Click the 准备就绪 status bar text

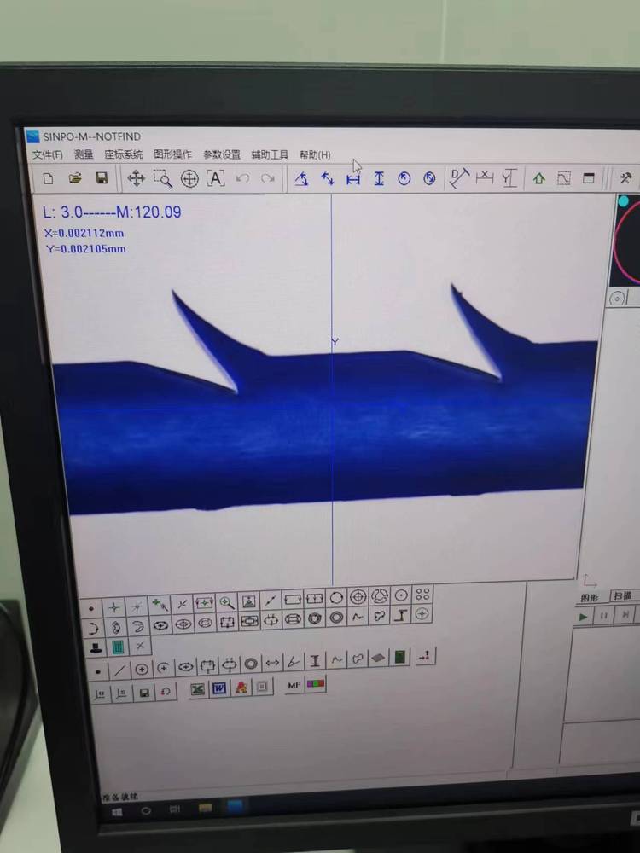119,798
